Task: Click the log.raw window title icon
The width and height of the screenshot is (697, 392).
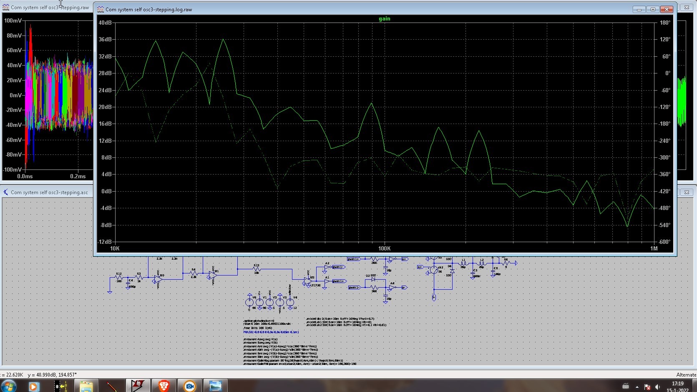Action: coord(101,9)
